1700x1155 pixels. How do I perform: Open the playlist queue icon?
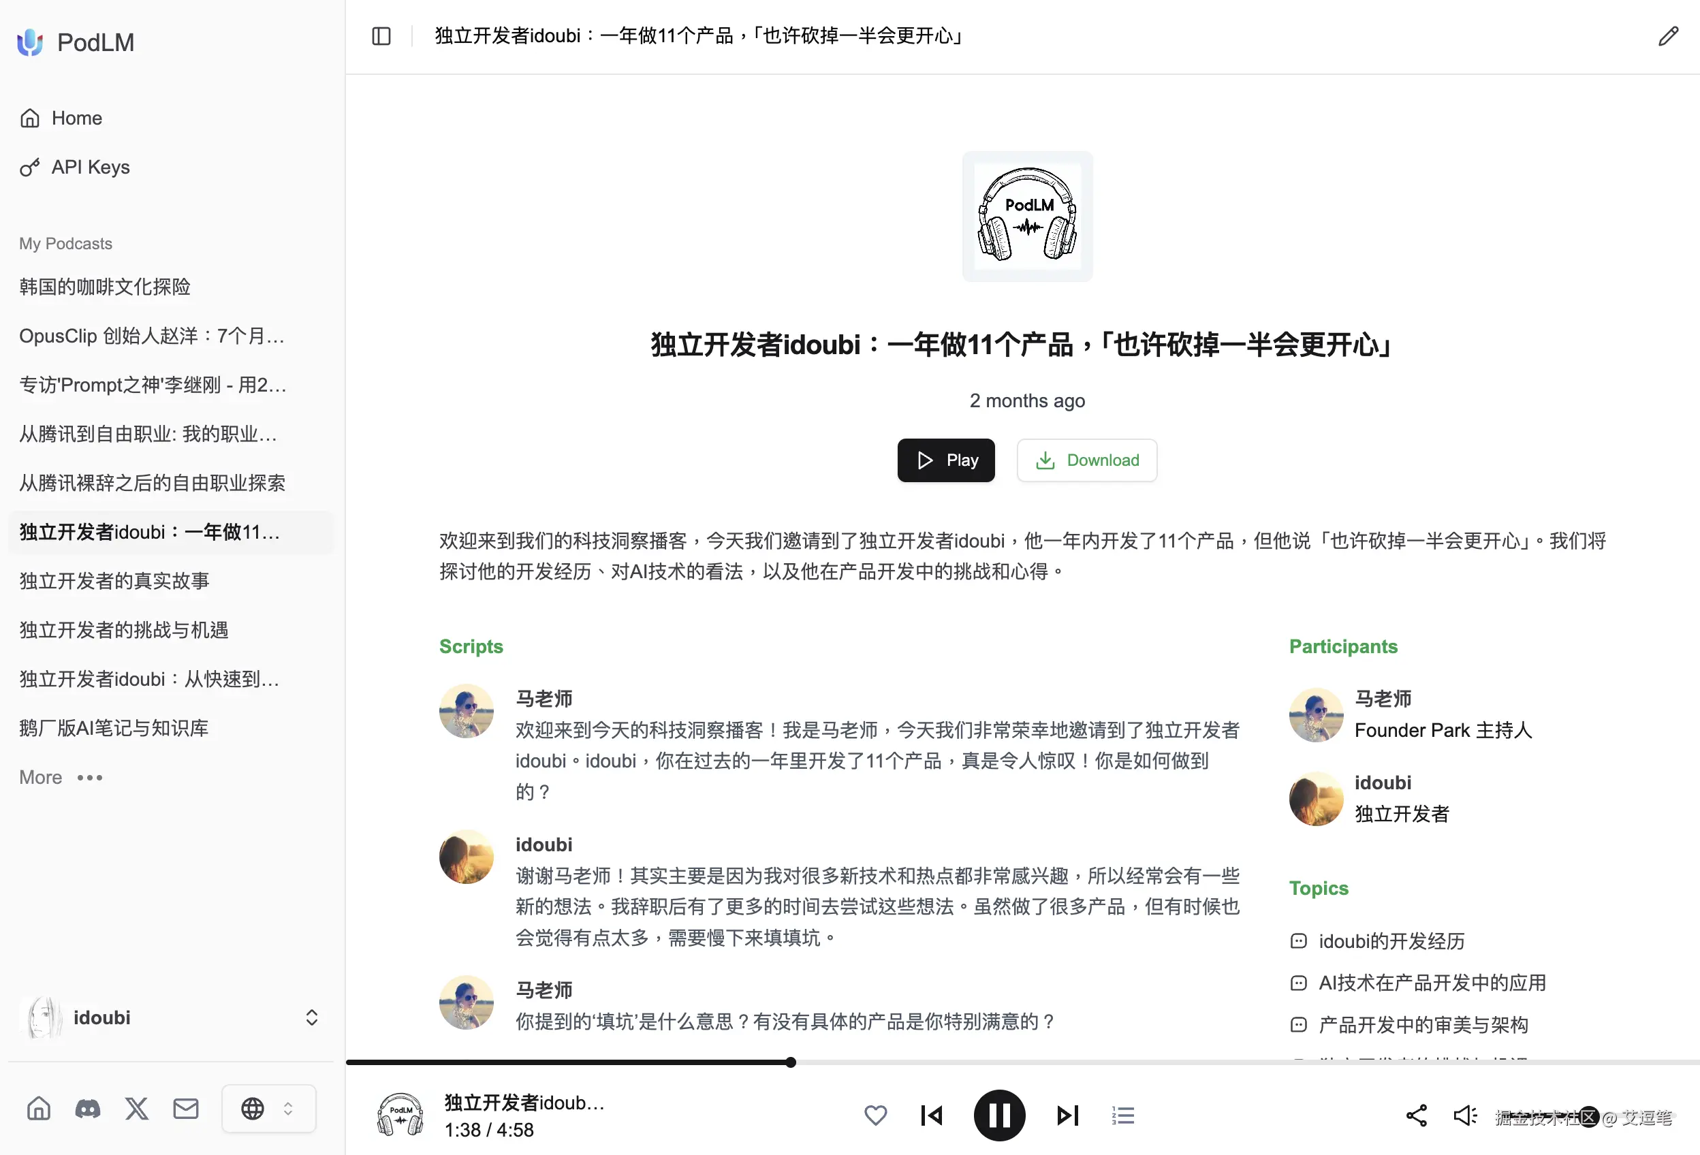point(1123,1115)
